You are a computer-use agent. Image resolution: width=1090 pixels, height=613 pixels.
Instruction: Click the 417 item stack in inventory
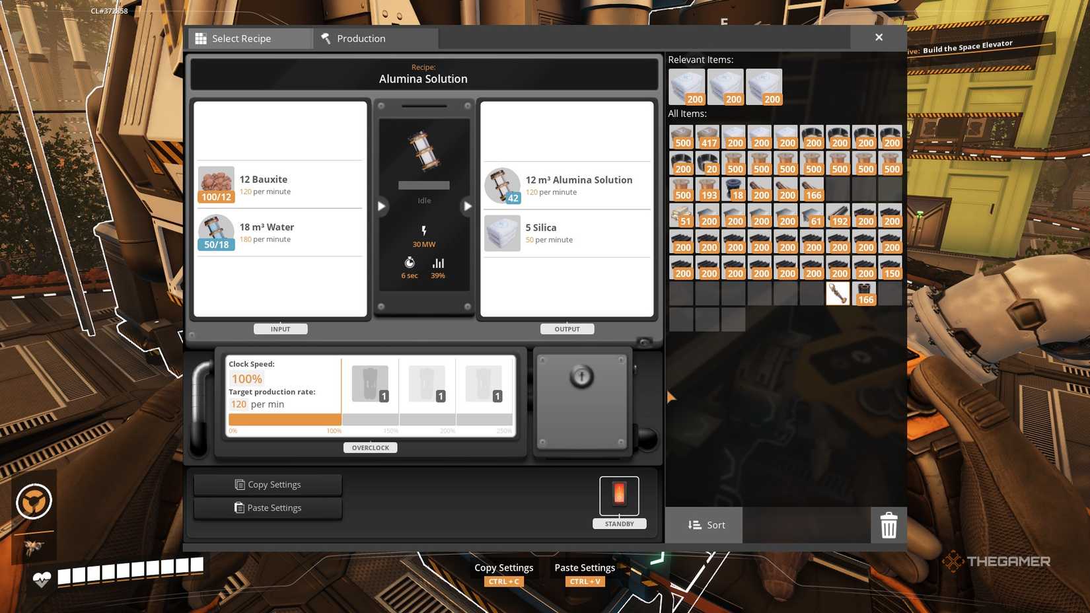(707, 137)
